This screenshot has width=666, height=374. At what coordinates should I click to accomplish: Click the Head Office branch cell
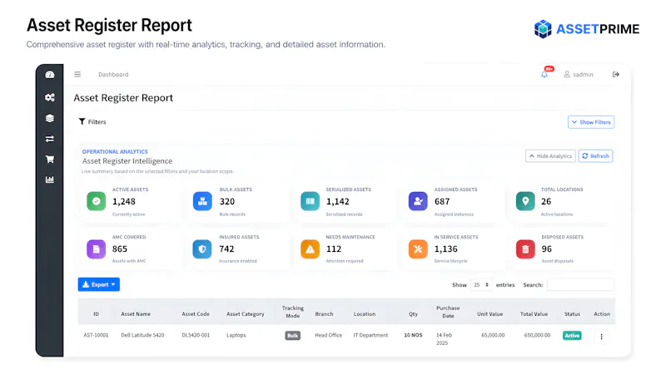pos(328,335)
